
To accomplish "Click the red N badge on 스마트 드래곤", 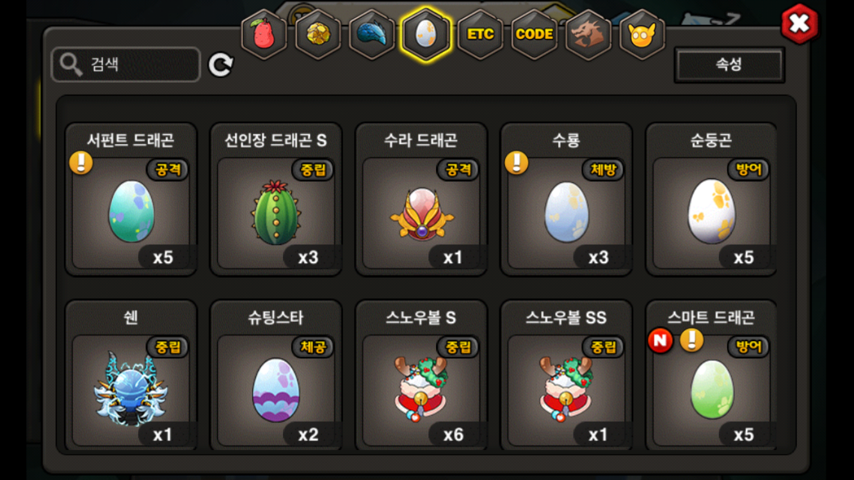I will click(660, 340).
